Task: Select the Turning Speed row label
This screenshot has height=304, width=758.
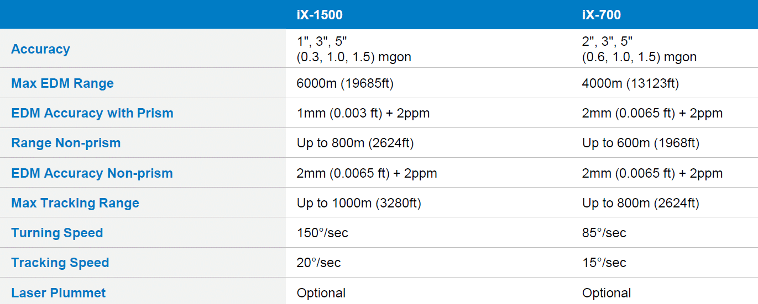Action: (57, 233)
